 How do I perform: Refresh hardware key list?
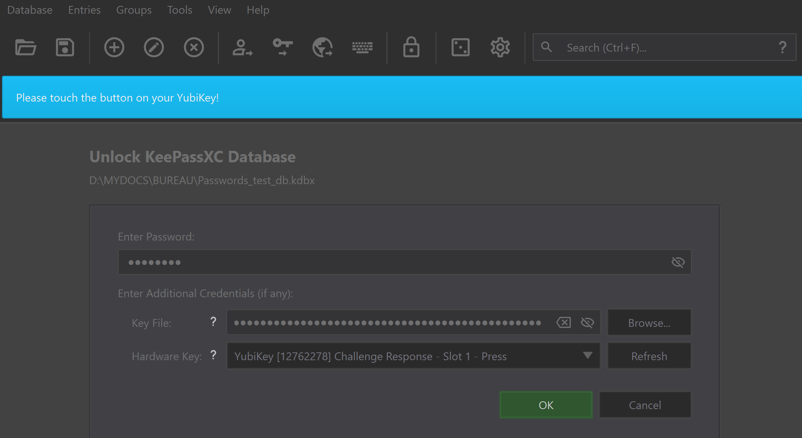pyautogui.click(x=649, y=356)
